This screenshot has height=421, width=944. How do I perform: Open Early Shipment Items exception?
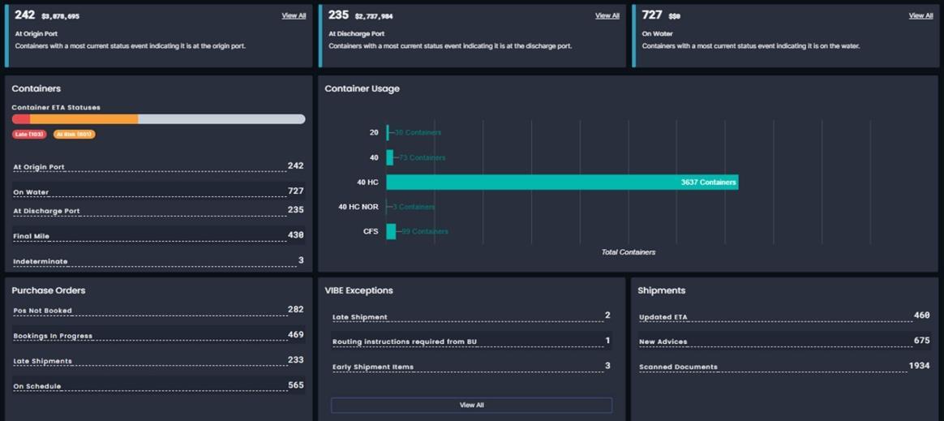click(x=471, y=366)
